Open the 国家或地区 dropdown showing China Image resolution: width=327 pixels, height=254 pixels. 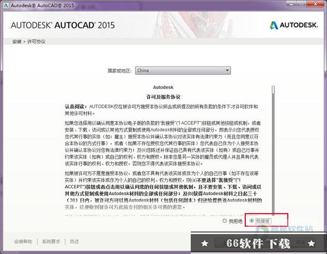tap(183, 70)
